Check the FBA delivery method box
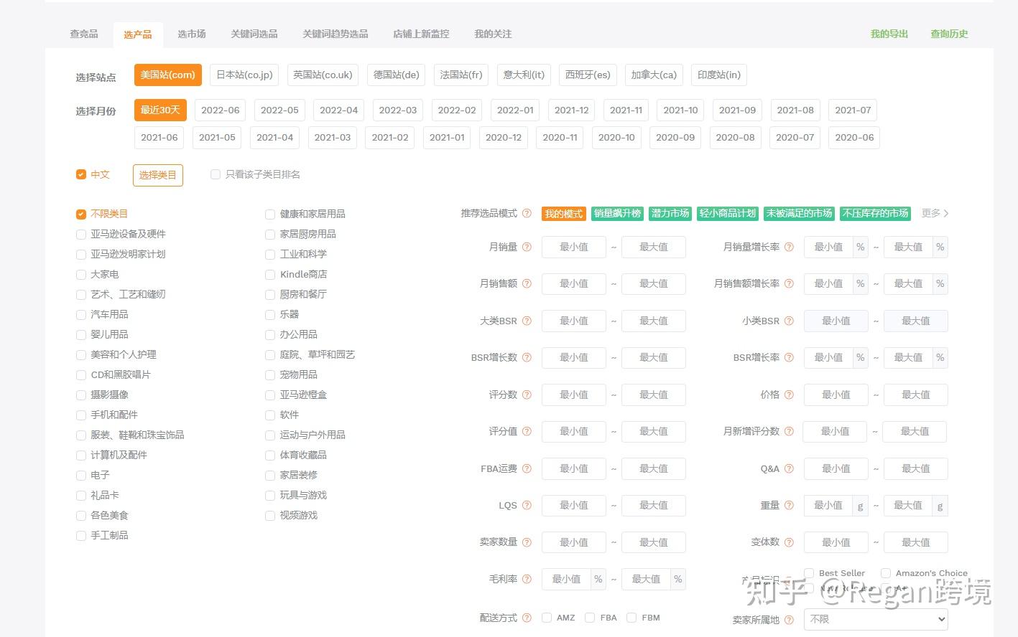The height and width of the screenshot is (637, 1018). (590, 618)
